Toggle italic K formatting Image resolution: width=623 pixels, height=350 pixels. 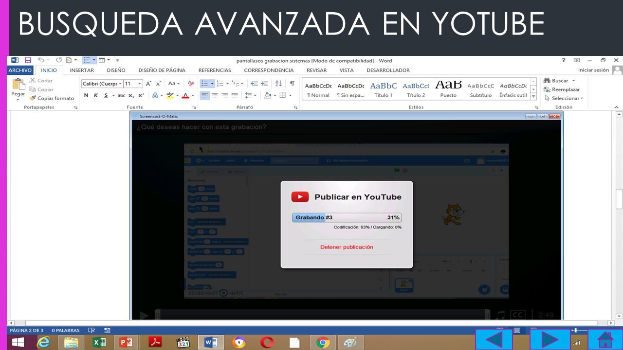95,95
